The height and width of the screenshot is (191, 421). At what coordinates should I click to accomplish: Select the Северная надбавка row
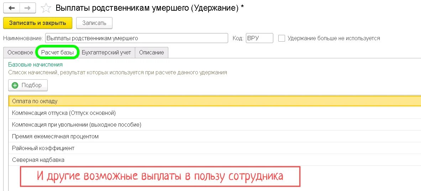(215, 160)
